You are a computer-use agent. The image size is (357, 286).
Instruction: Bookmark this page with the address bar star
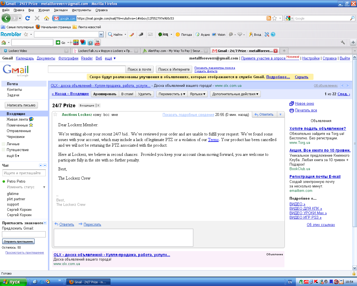coord(275,18)
